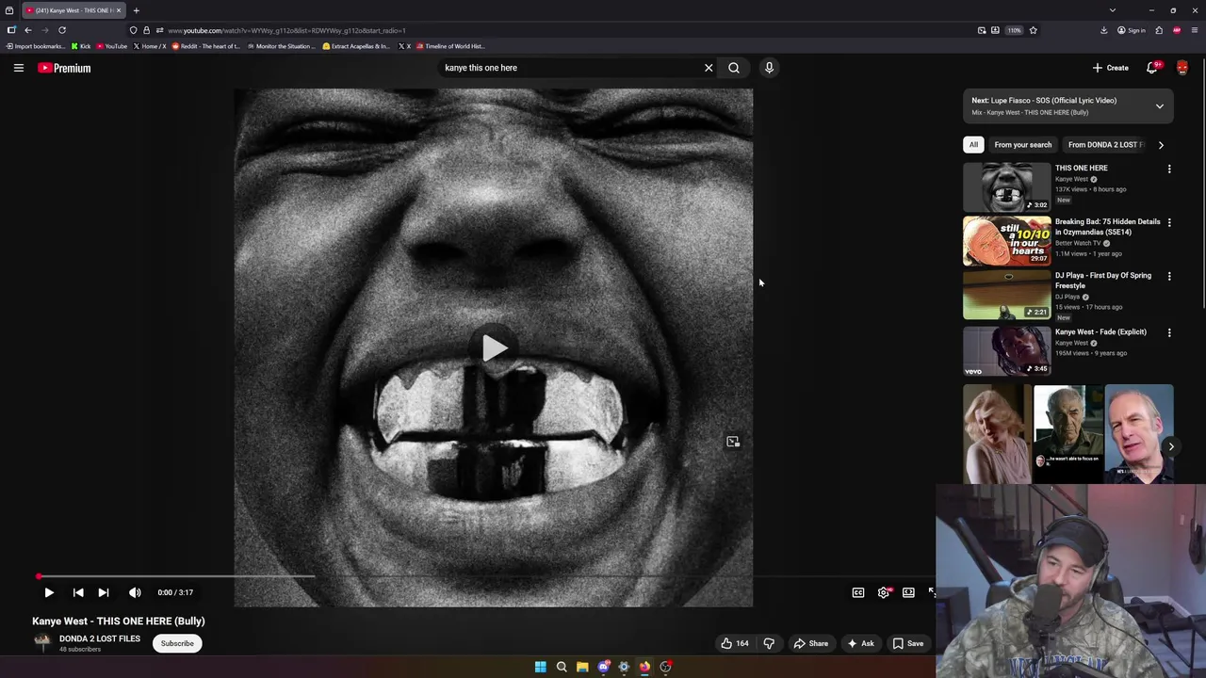
Task: Open options for Breaking Bad video
Action: pos(1169,223)
